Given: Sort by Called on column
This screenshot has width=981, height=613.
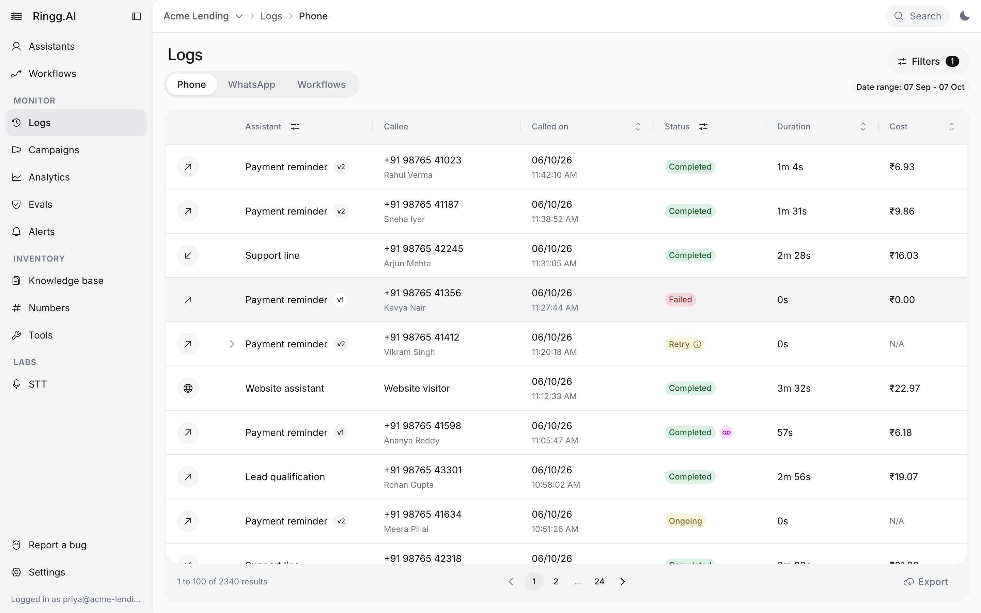Looking at the screenshot, I should pos(638,126).
